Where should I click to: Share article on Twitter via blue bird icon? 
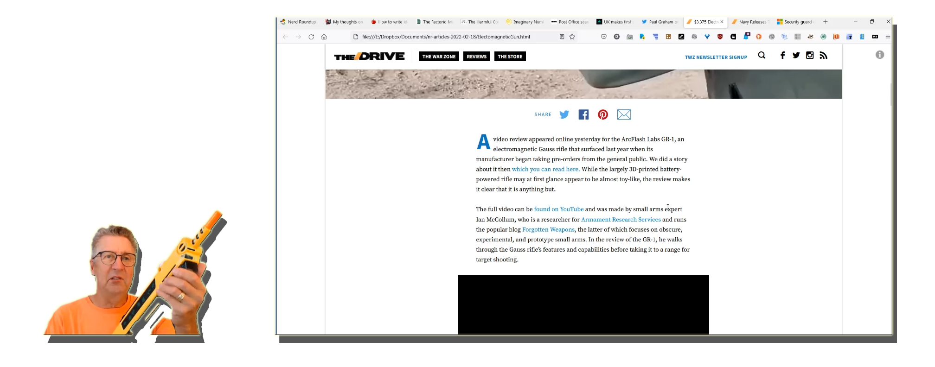click(x=564, y=114)
